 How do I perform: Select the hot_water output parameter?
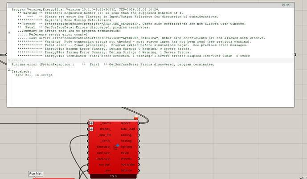[127, 164]
